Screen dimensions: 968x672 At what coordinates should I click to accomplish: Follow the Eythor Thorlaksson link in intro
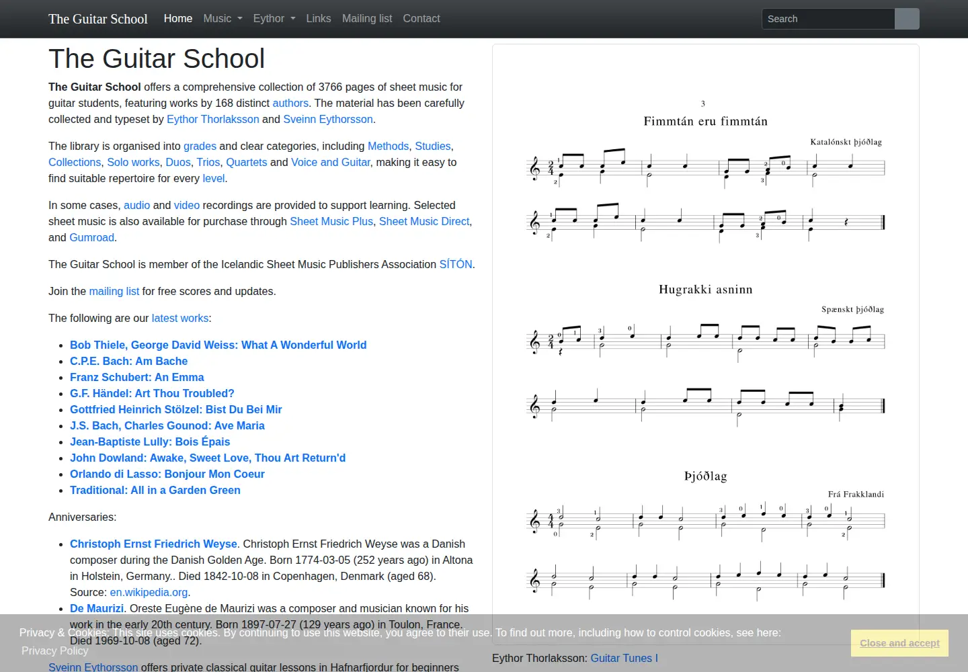(212, 119)
